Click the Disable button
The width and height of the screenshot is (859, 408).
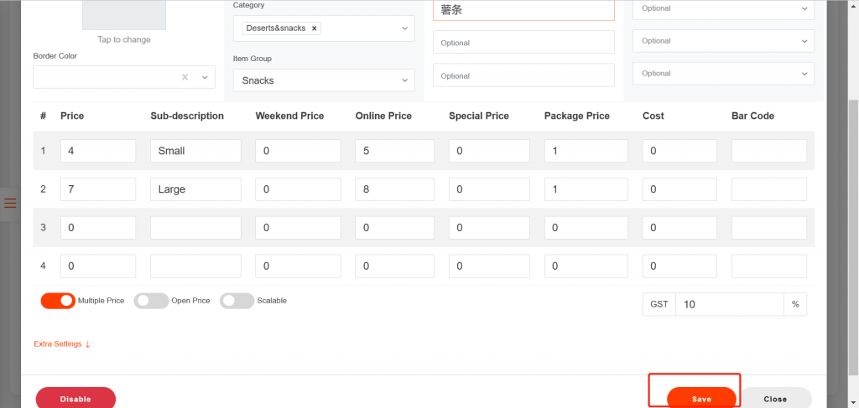(x=75, y=399)
